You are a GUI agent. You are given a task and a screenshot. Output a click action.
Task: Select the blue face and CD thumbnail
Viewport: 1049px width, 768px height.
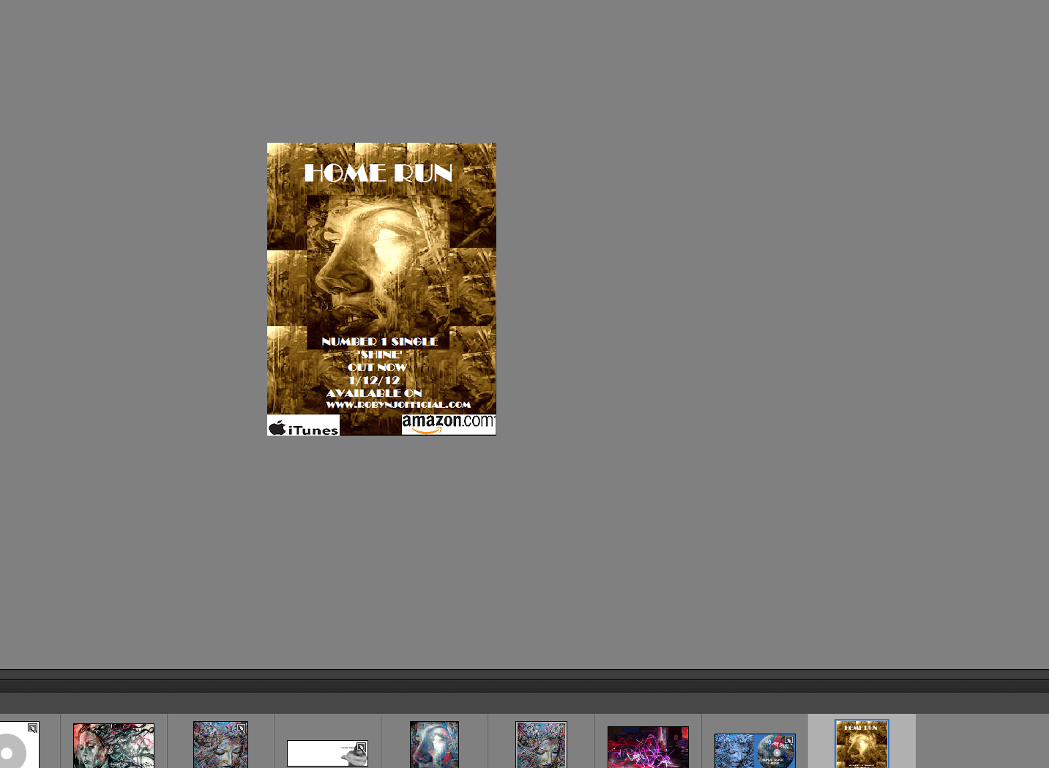[x=755, y=751]
